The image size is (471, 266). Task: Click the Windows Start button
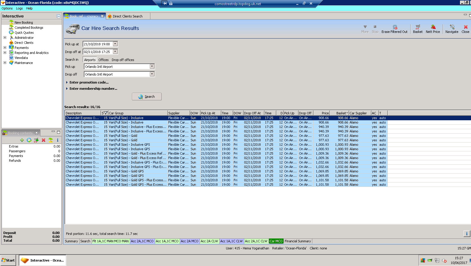[x=8, y=260]
